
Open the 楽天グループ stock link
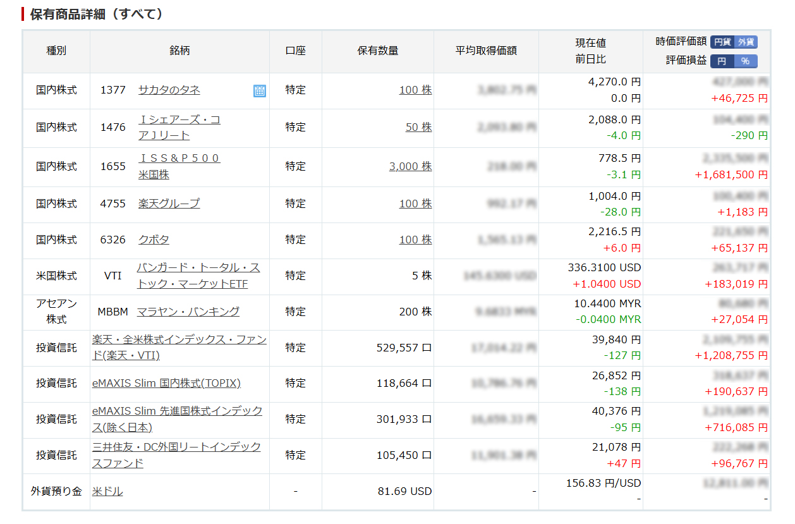(169, 204)
